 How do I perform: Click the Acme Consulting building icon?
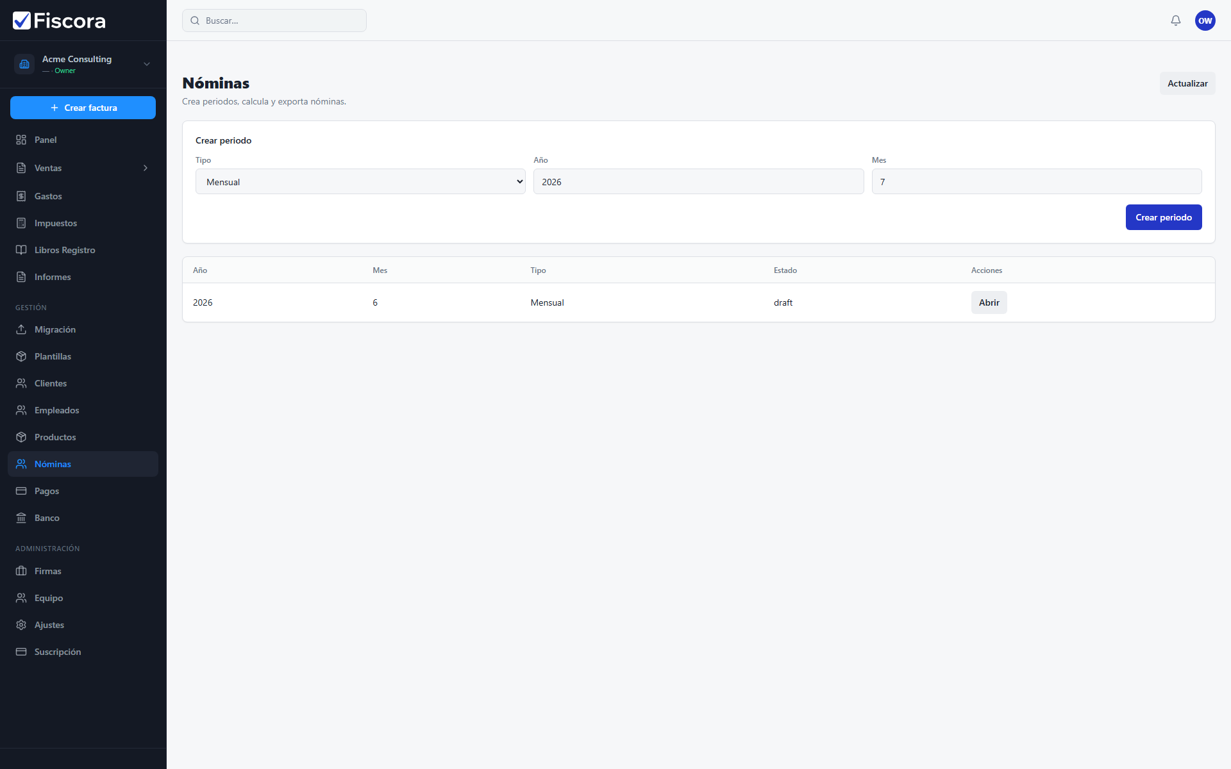pyautogui.click(x=24, y=64)
